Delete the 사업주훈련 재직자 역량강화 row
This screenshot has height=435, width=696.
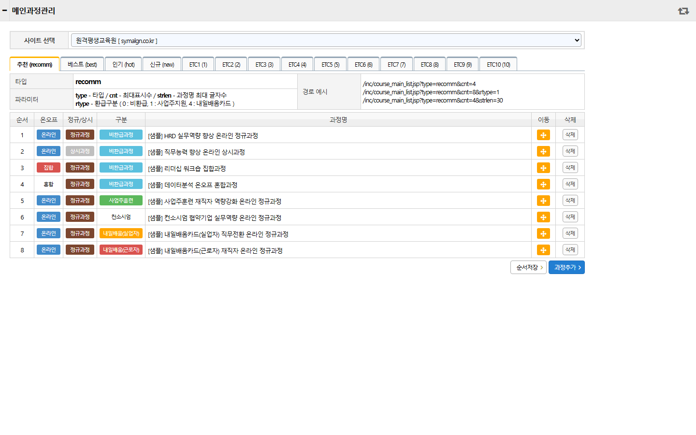pyautogui.click(x=570, y=201)
